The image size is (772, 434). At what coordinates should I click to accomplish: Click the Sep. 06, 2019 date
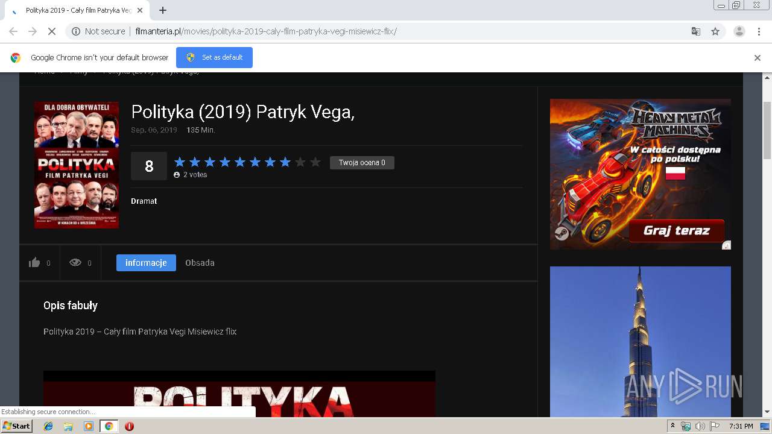(x=154, y=130)
